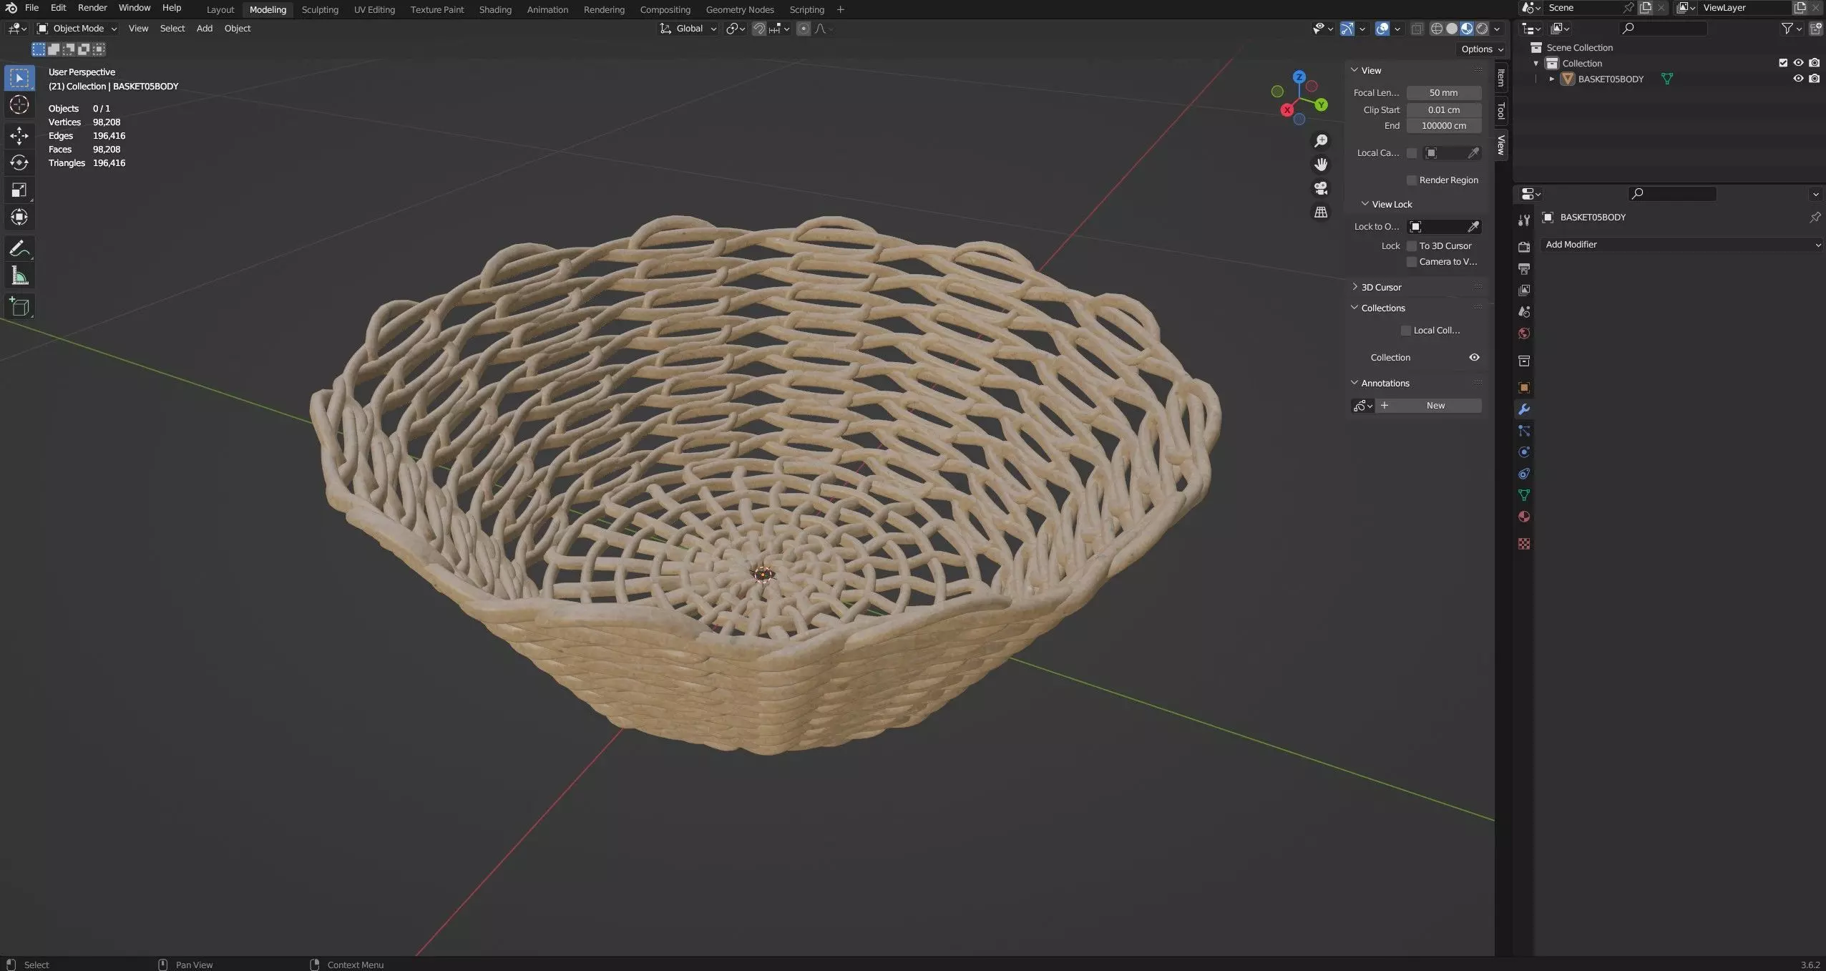The height and width of the screenshot is (971, 1826).
Task: Open the World properties tab
Action: (1524, 333)
